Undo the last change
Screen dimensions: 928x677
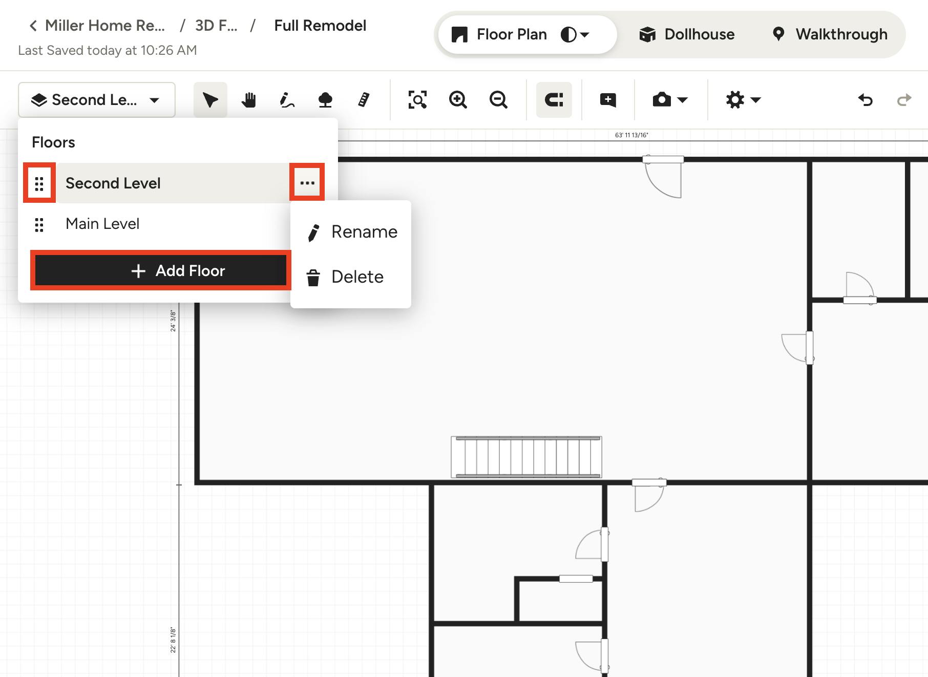(866, 100)
